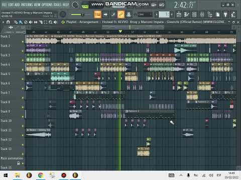Open the Browser view icon

click(x=210, y=14)
